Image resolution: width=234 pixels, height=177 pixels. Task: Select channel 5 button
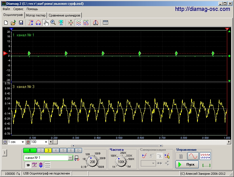pos(63,150)
